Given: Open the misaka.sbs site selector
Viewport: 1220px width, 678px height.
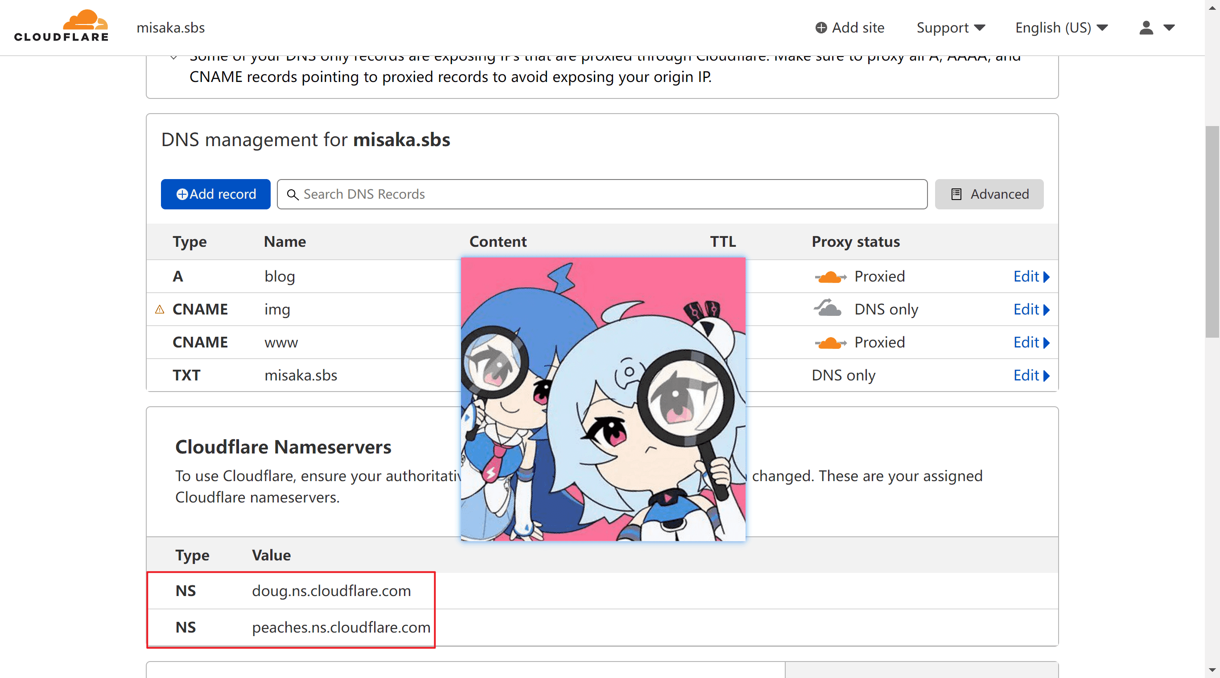Looking at the screenshot, I should (x=170, y=28).
